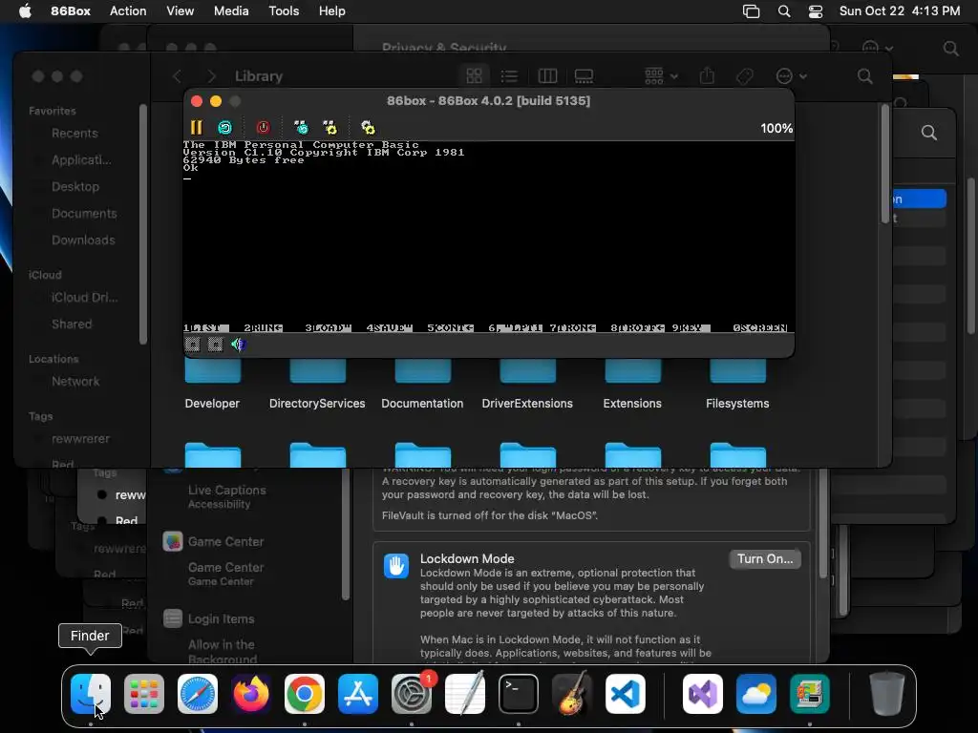Switch Finder to gallery view

tap(584, 76)
